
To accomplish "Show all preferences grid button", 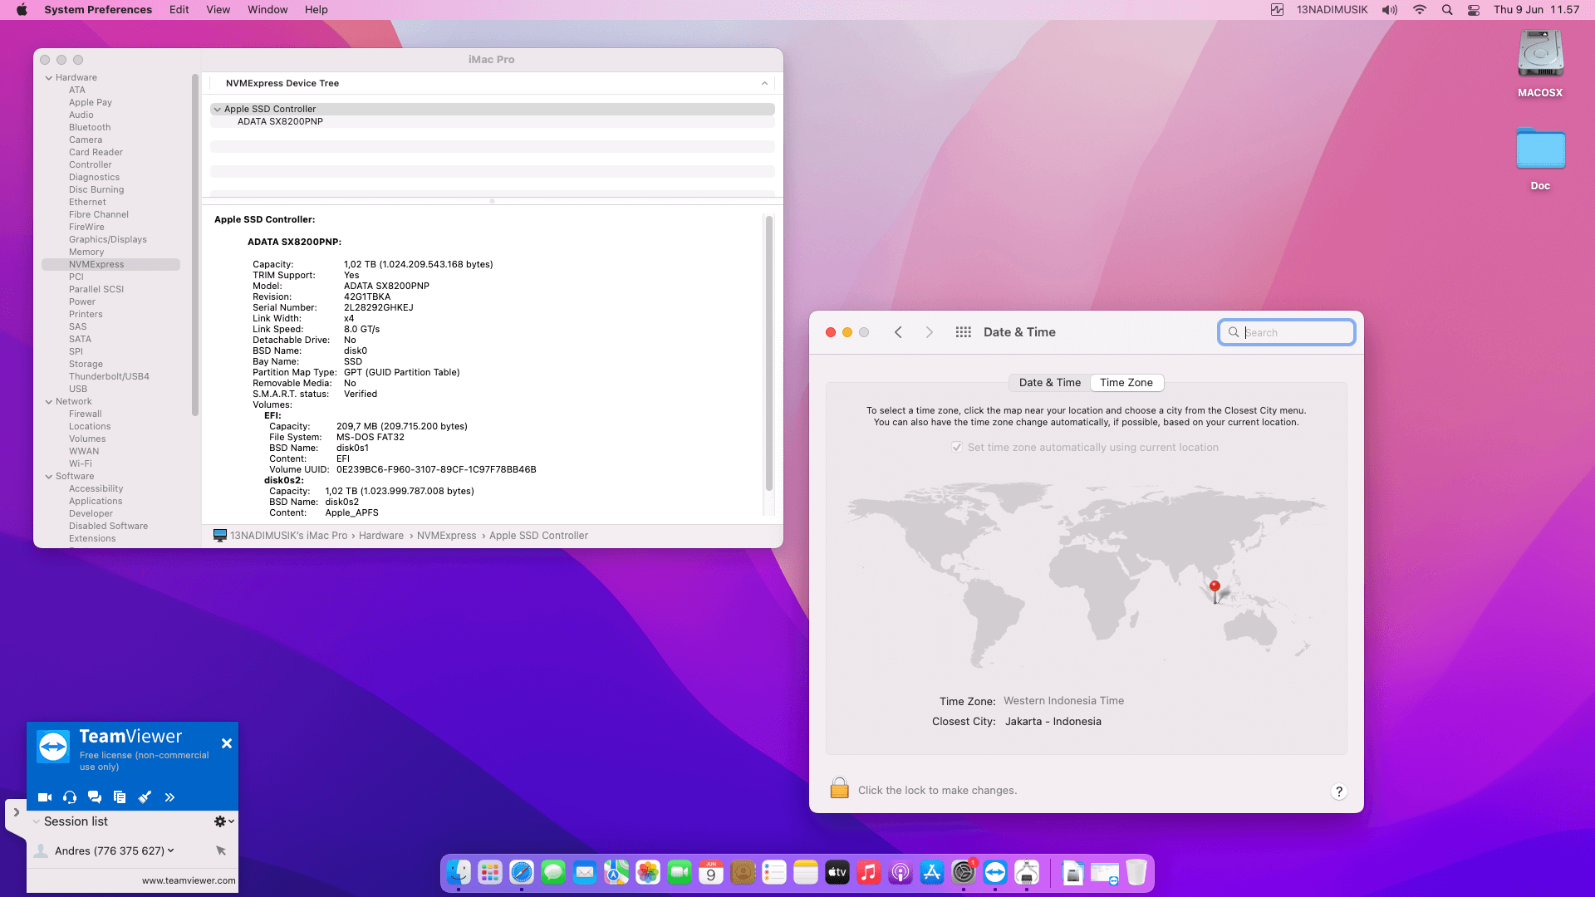I will click(x=963, y=332).
